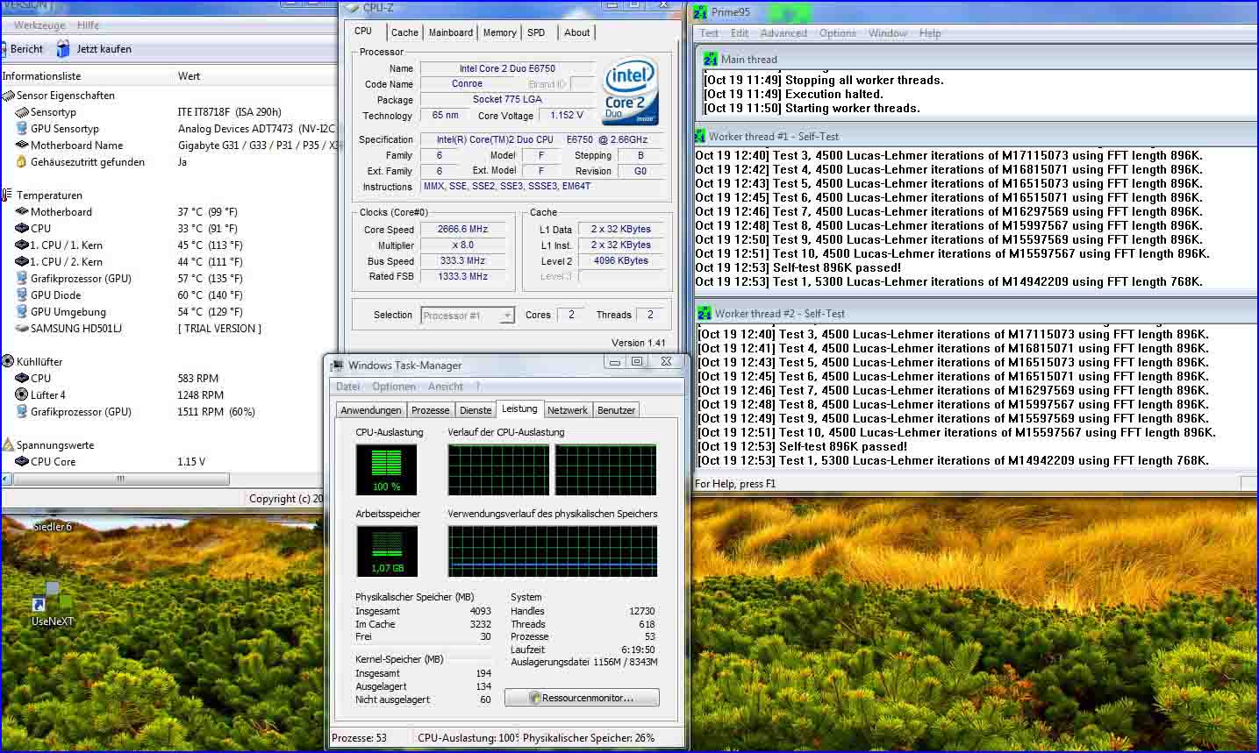
Task: Click Core Speed value 2666.6 MHz
Action: [463, 230]
